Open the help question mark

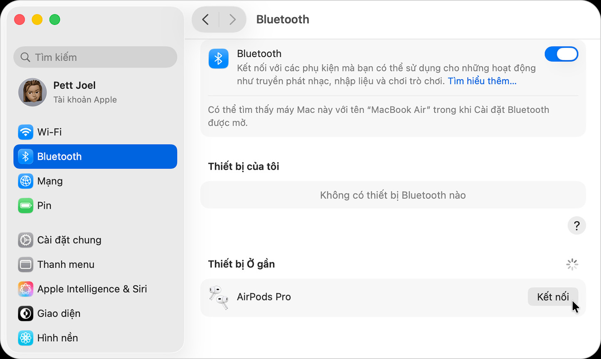tap(576, 226)
